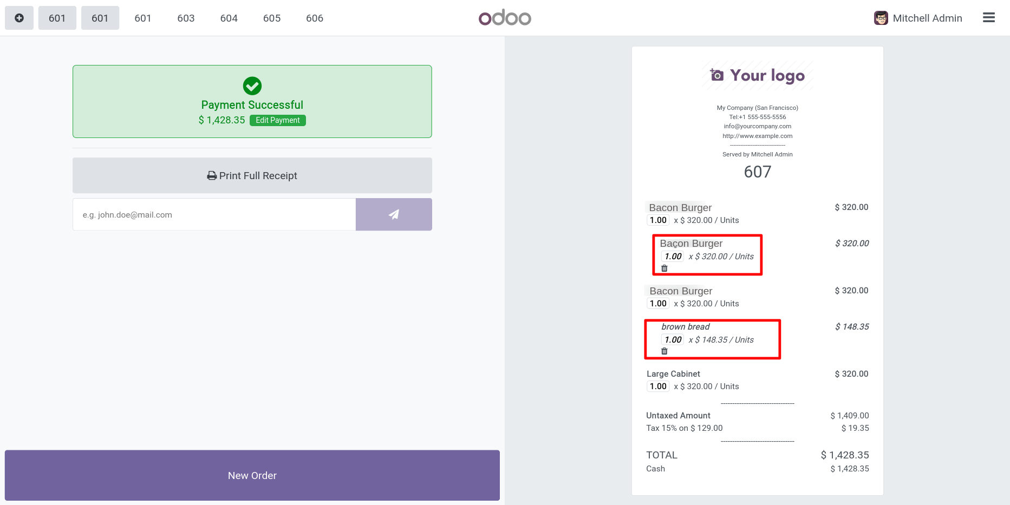The height and width of the screenshot is (505, 1010).
Task: Click quantity 1.00 of Large Cabinet line
Action: pyautogui.click(x=658, y=386)
